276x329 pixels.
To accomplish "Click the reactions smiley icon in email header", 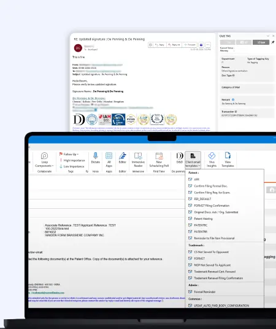I will pos(150,45).
